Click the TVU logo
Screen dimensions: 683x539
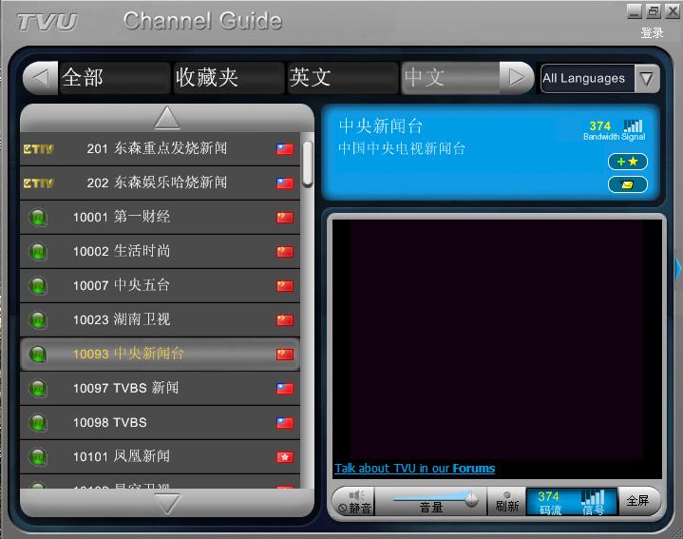pos(47,21)
